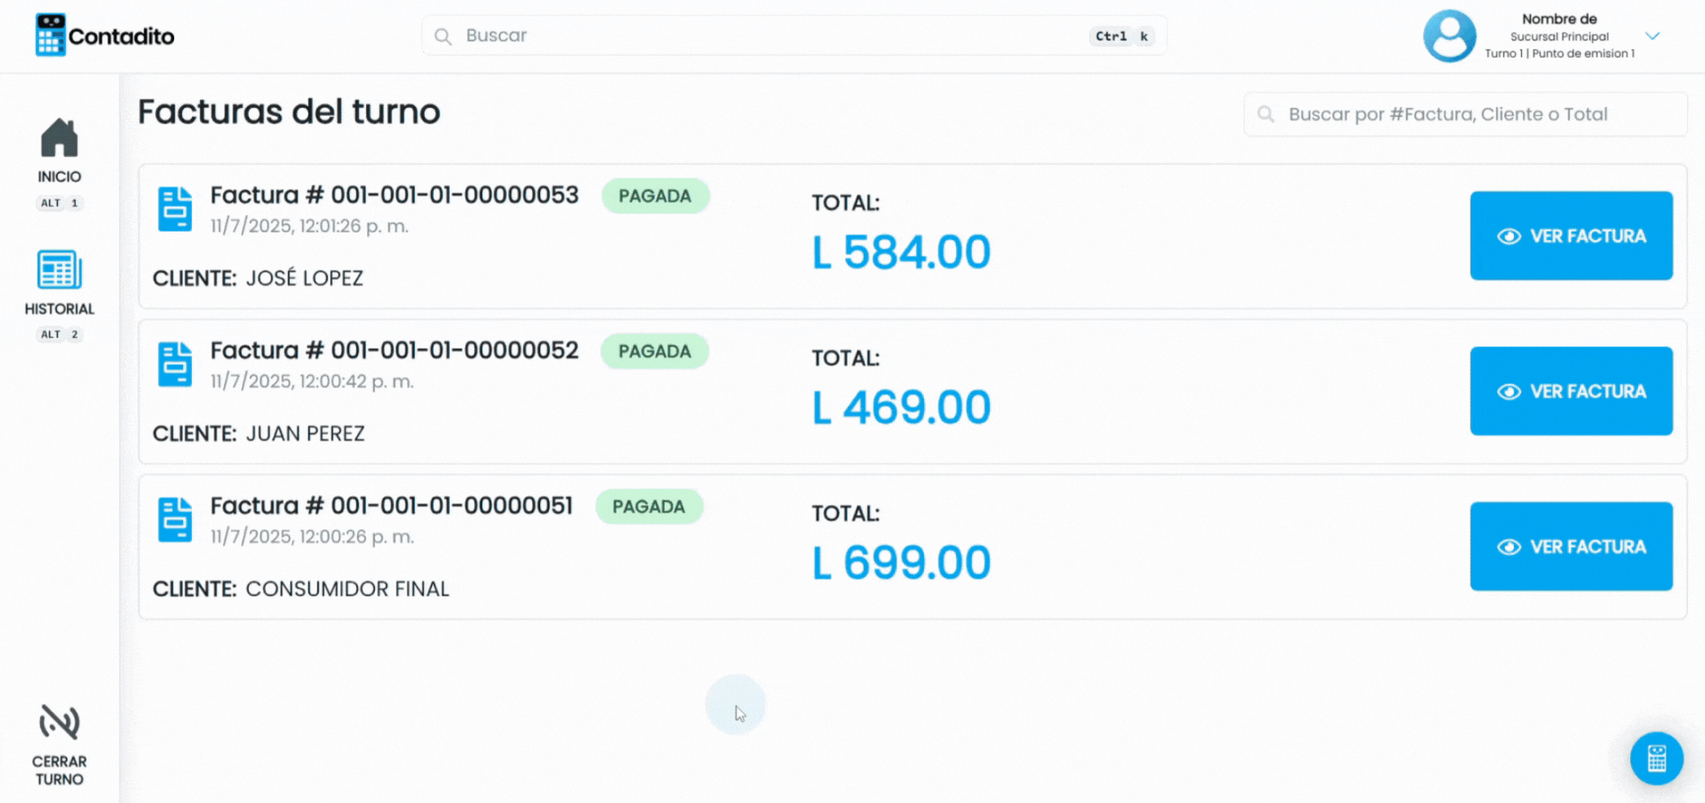Select the INICIO label in sidebar
This screenshot has width=1705, height=803.
click(60, 177)
